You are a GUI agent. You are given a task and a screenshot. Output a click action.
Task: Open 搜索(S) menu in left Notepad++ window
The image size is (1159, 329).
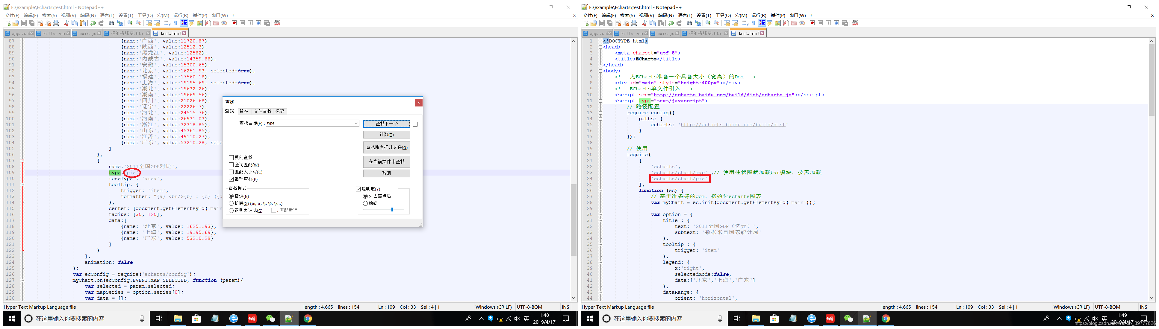click(49, 15)
